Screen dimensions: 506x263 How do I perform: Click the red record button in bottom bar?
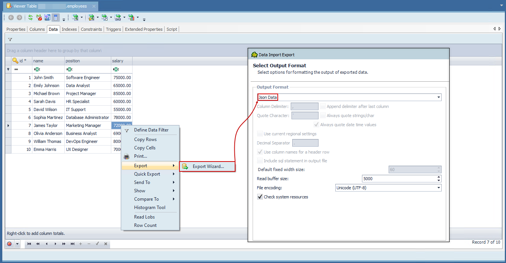(10, 244)
